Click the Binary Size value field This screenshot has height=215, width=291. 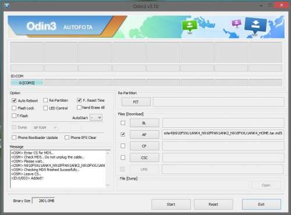point(43,200)
